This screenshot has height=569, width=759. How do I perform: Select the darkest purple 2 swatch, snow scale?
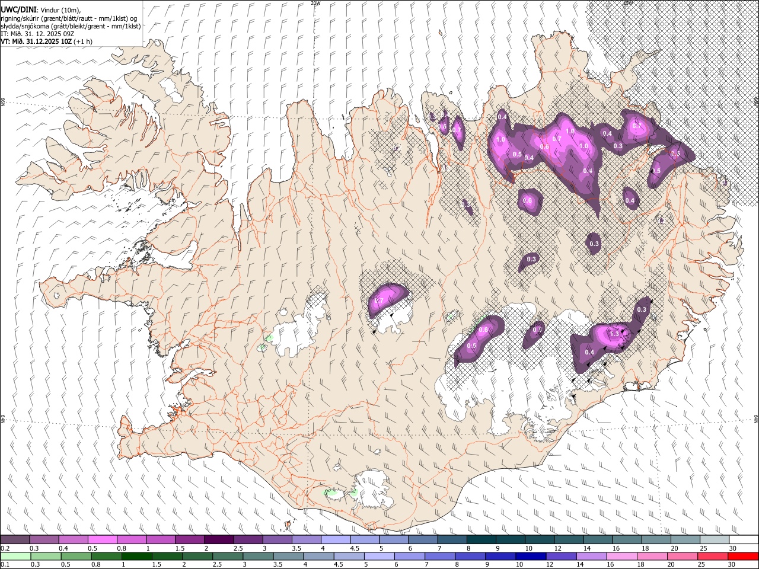tap(218, 540)
